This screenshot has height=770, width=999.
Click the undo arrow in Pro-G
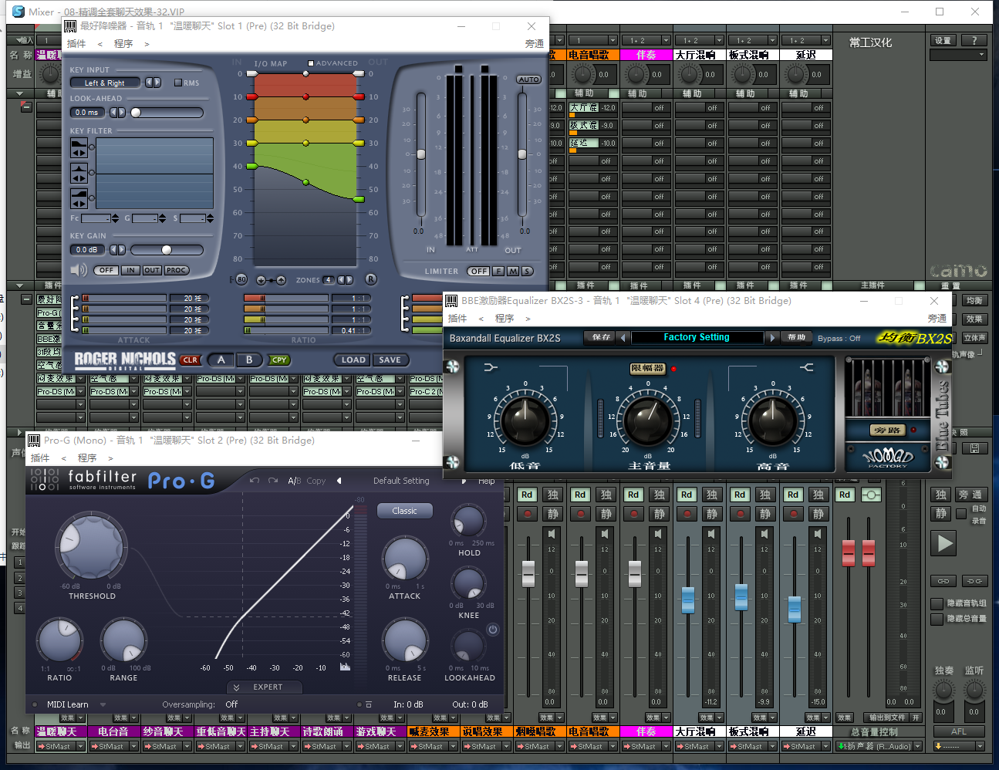(x=255, y=481)
